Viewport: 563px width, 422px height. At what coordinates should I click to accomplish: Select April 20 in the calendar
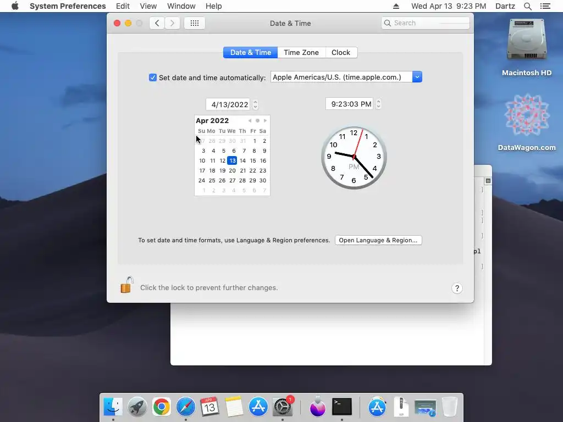pos(233,170)
